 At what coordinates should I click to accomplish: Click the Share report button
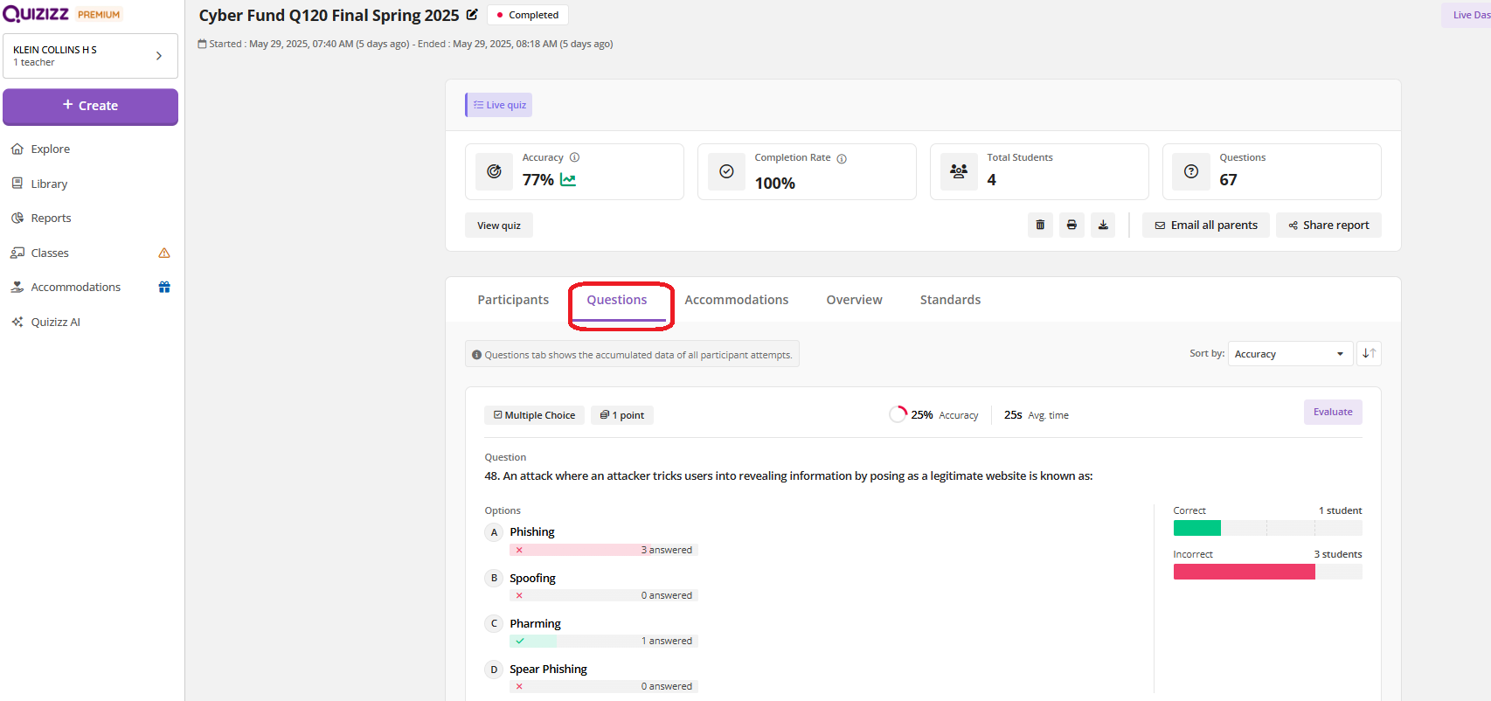tap(1328, 226)
